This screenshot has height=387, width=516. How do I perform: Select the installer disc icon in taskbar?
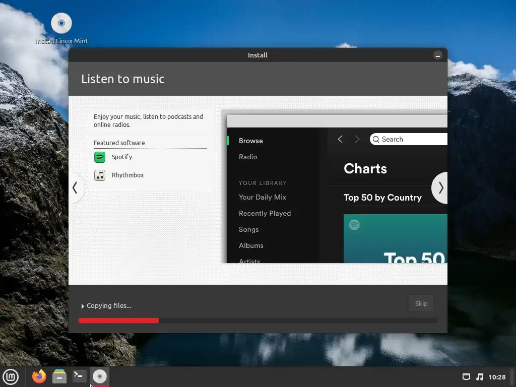[x=100, y=376]
